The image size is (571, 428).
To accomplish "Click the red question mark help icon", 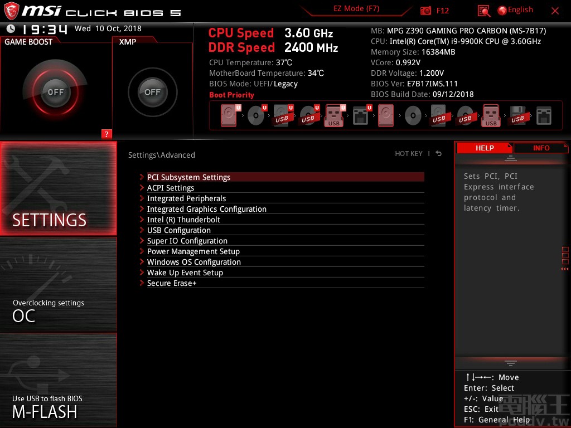I will 107,134.
